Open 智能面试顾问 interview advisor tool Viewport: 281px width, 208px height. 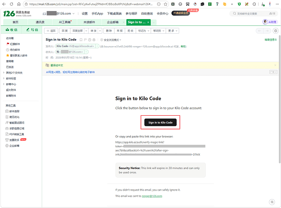15,123
